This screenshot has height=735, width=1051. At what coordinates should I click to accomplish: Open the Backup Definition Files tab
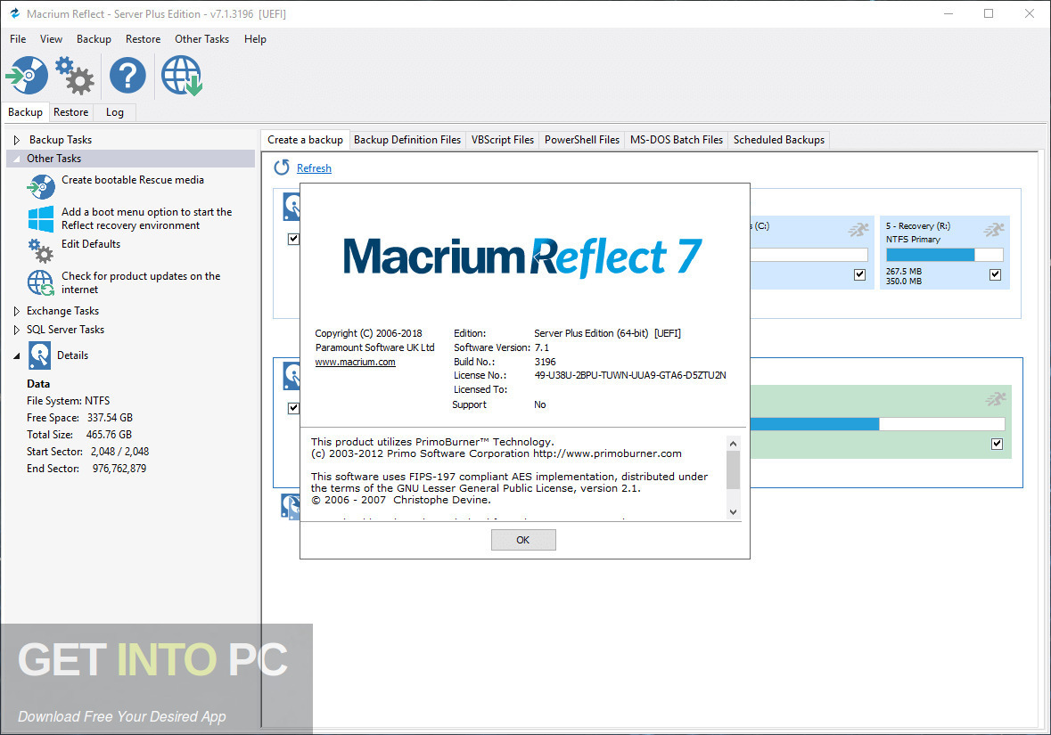click(407, 140)
